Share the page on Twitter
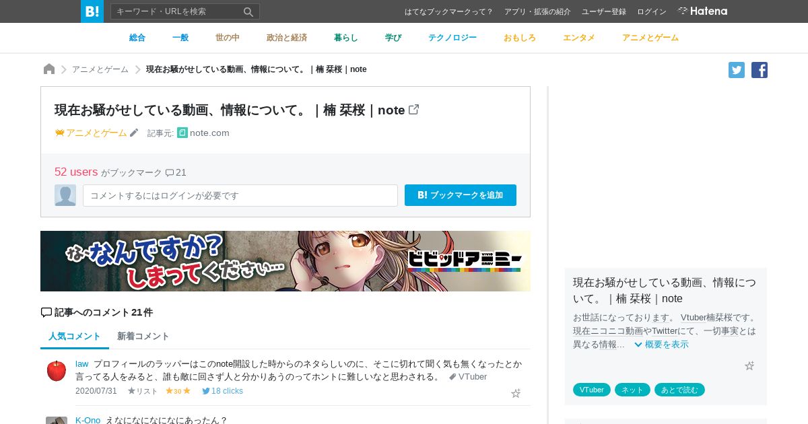This screenshot has height=424, width=808. tap(737, 70)
